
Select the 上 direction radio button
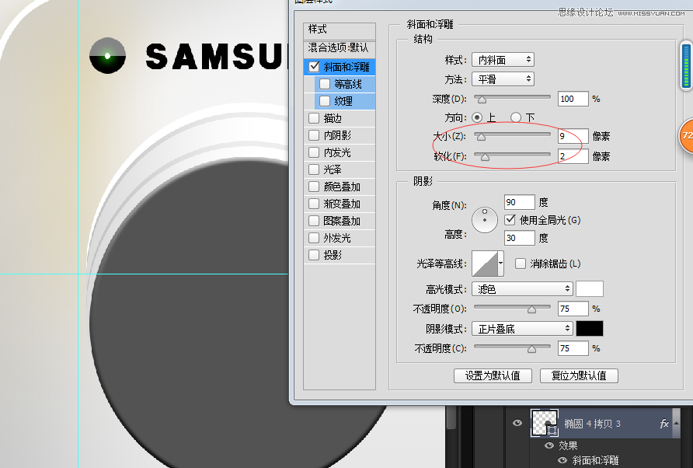(x=477, y=117)
